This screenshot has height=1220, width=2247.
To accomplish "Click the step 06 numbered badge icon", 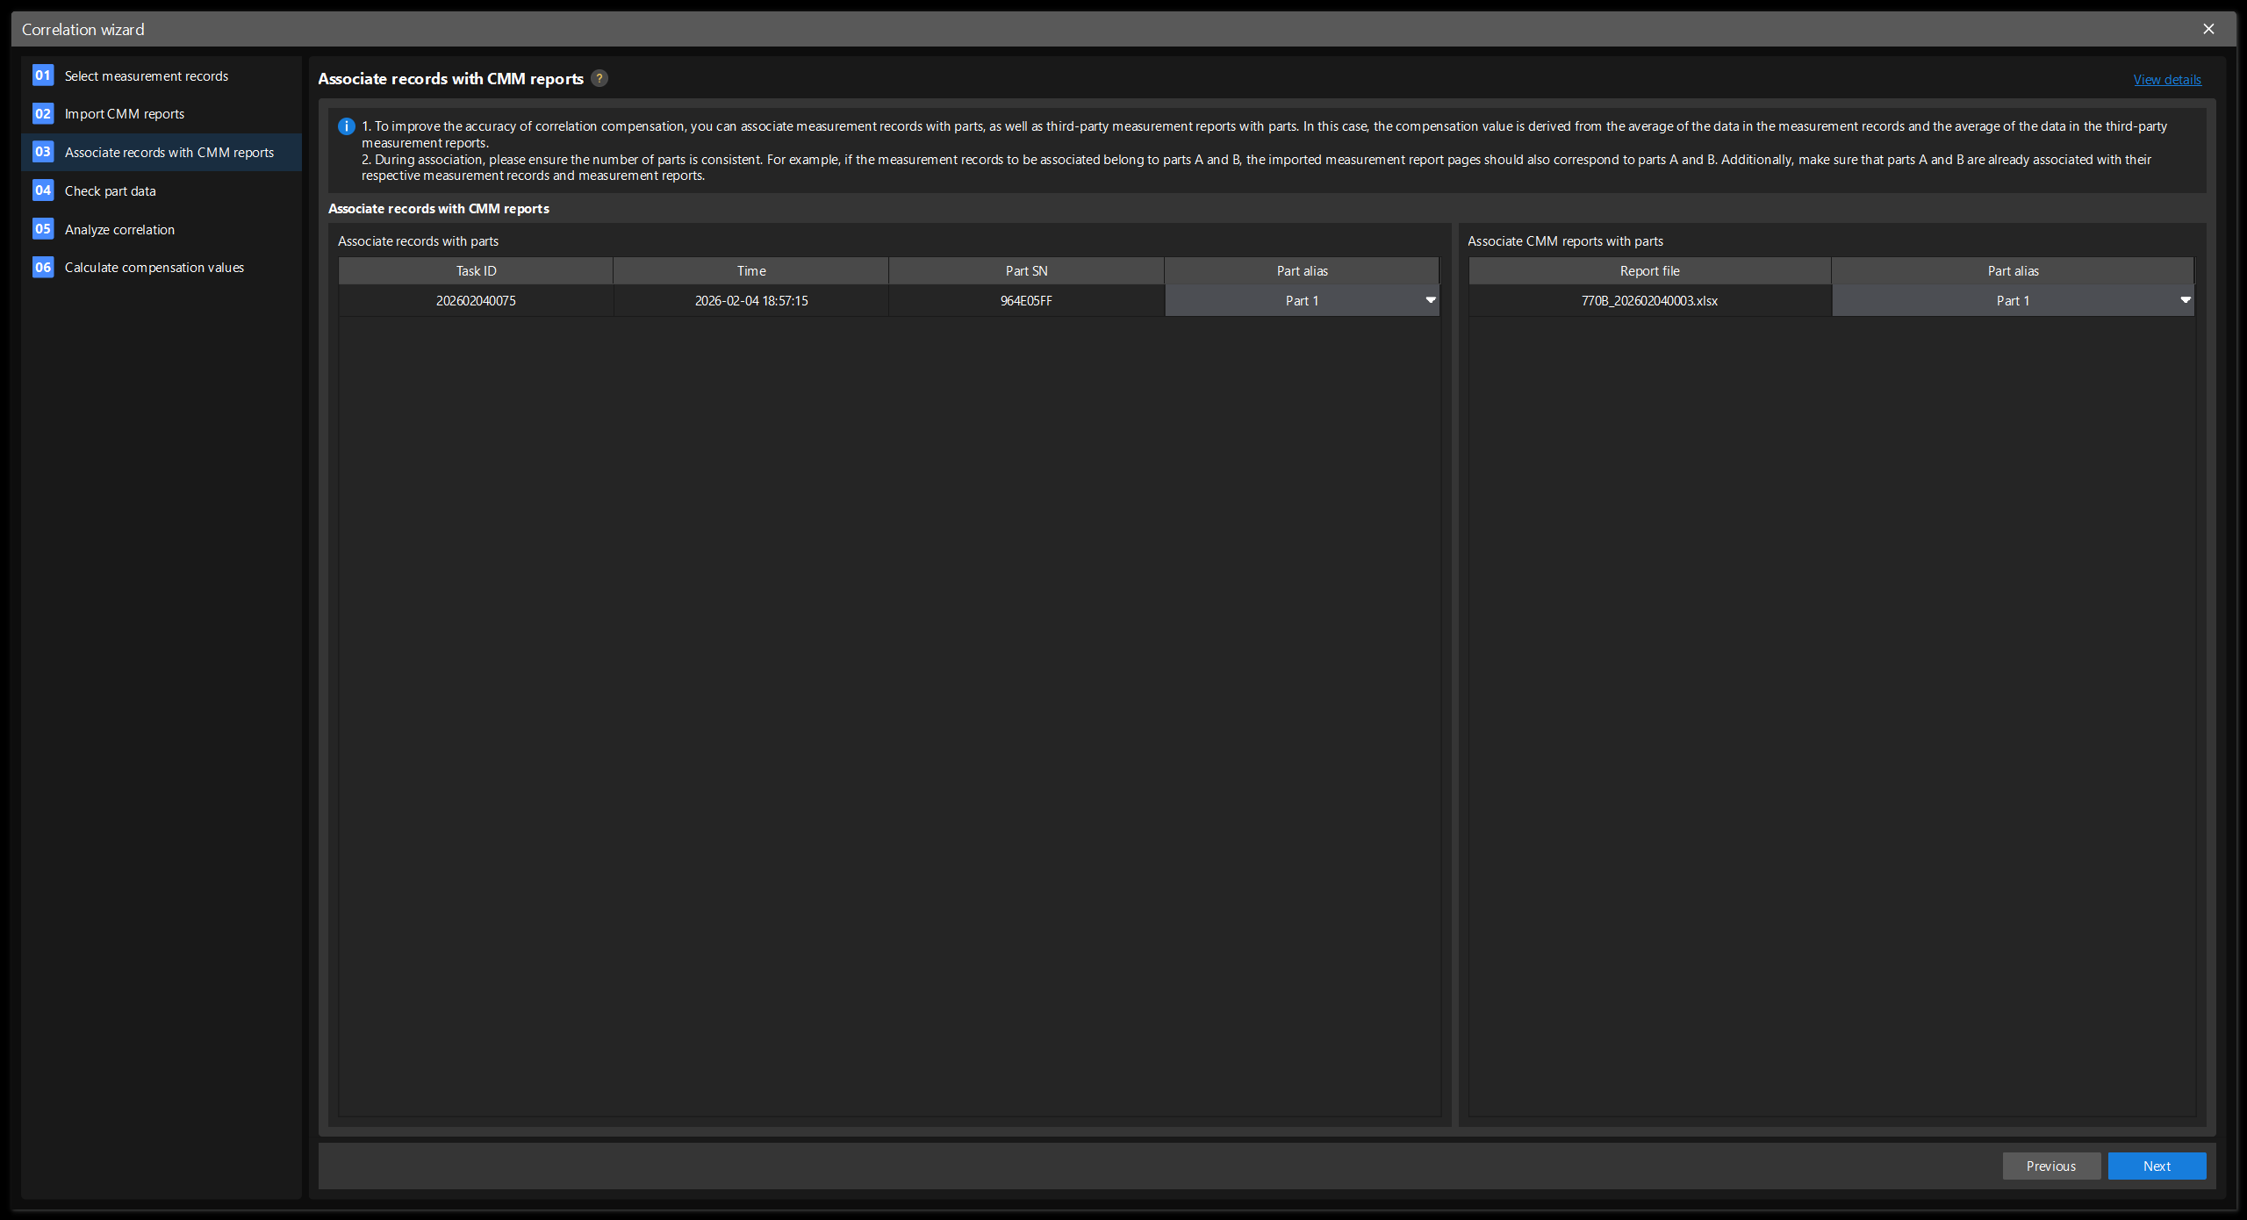I will pos(42,267).
